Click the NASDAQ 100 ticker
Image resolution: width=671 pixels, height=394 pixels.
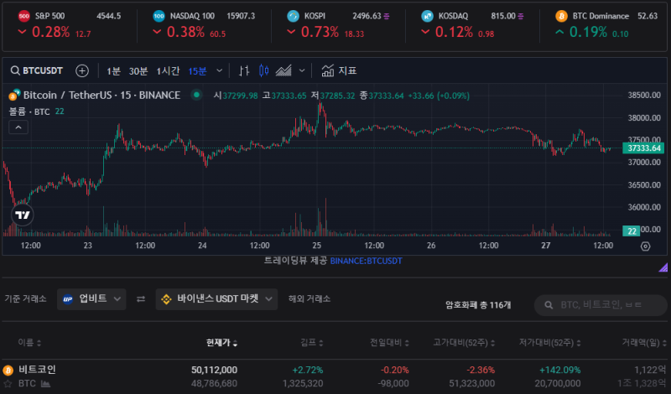tap(204, 24)
